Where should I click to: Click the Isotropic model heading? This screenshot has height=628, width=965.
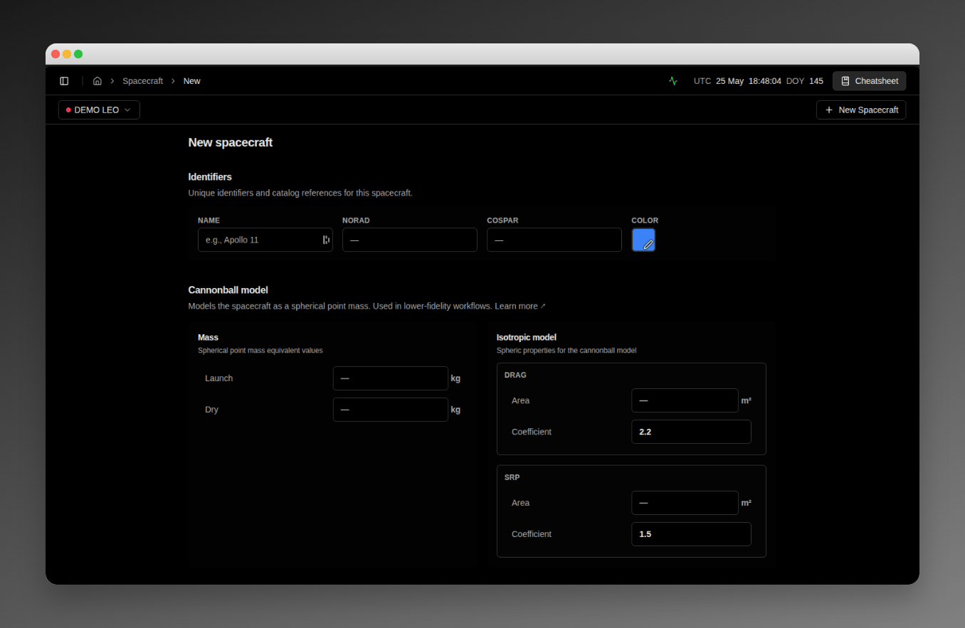(527, 337)
